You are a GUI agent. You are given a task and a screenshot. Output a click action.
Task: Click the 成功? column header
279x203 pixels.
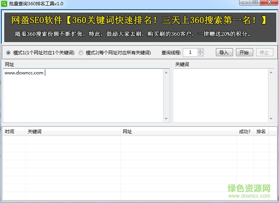[245, 132]
